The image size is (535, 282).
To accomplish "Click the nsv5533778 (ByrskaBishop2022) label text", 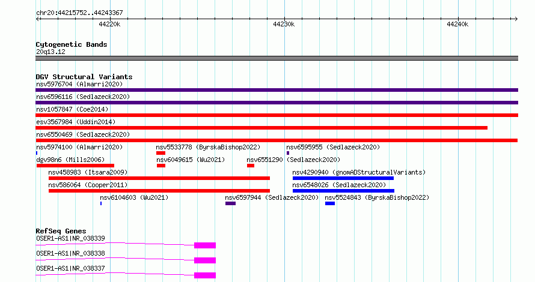I will pyautogui.click(x=208, y=147).
